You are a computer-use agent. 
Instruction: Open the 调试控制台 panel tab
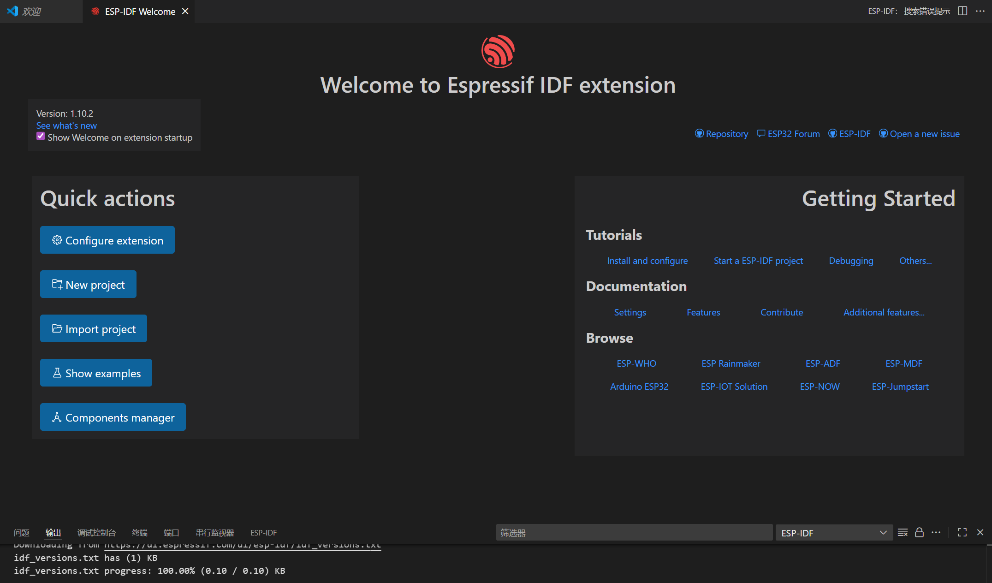point(96,533)
